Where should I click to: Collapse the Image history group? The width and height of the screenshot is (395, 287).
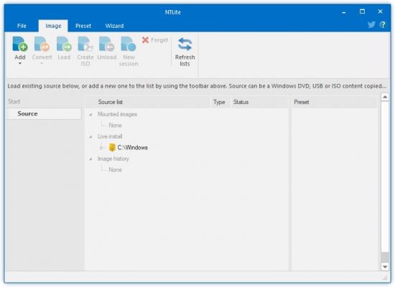90,159
